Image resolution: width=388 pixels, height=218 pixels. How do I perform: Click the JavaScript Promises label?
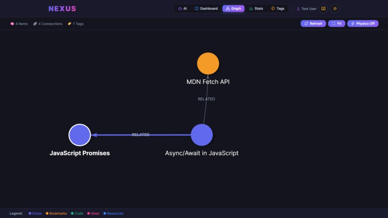tap(80, 153)
